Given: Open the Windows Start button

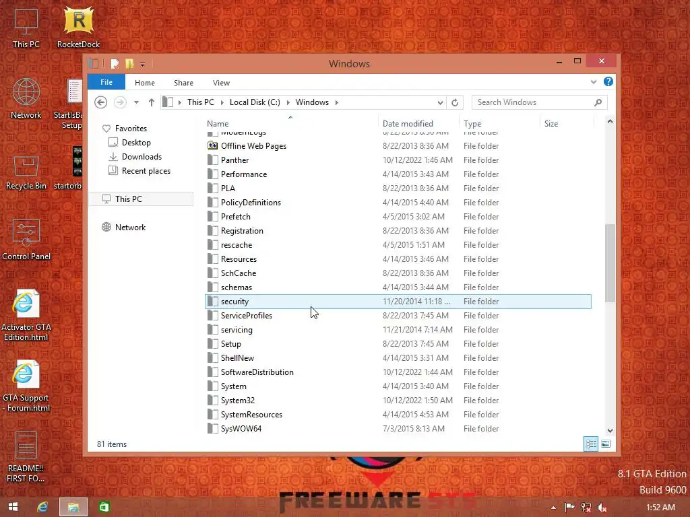Looking at the screenshot, I should pyautogui.click(x=13, y=507).
